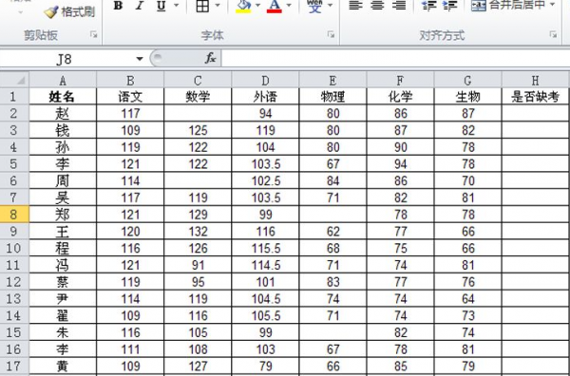570x376 pixels.
Task: Align text to the left
Action: pos(355,6)
